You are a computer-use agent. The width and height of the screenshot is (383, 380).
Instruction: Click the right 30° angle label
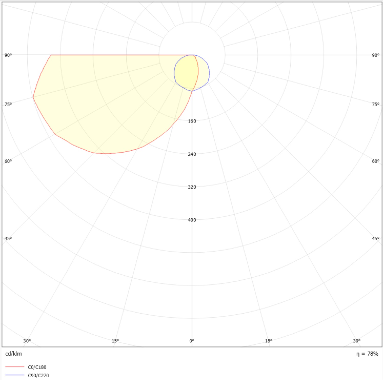pyautogui.click(x=357, y=341)
